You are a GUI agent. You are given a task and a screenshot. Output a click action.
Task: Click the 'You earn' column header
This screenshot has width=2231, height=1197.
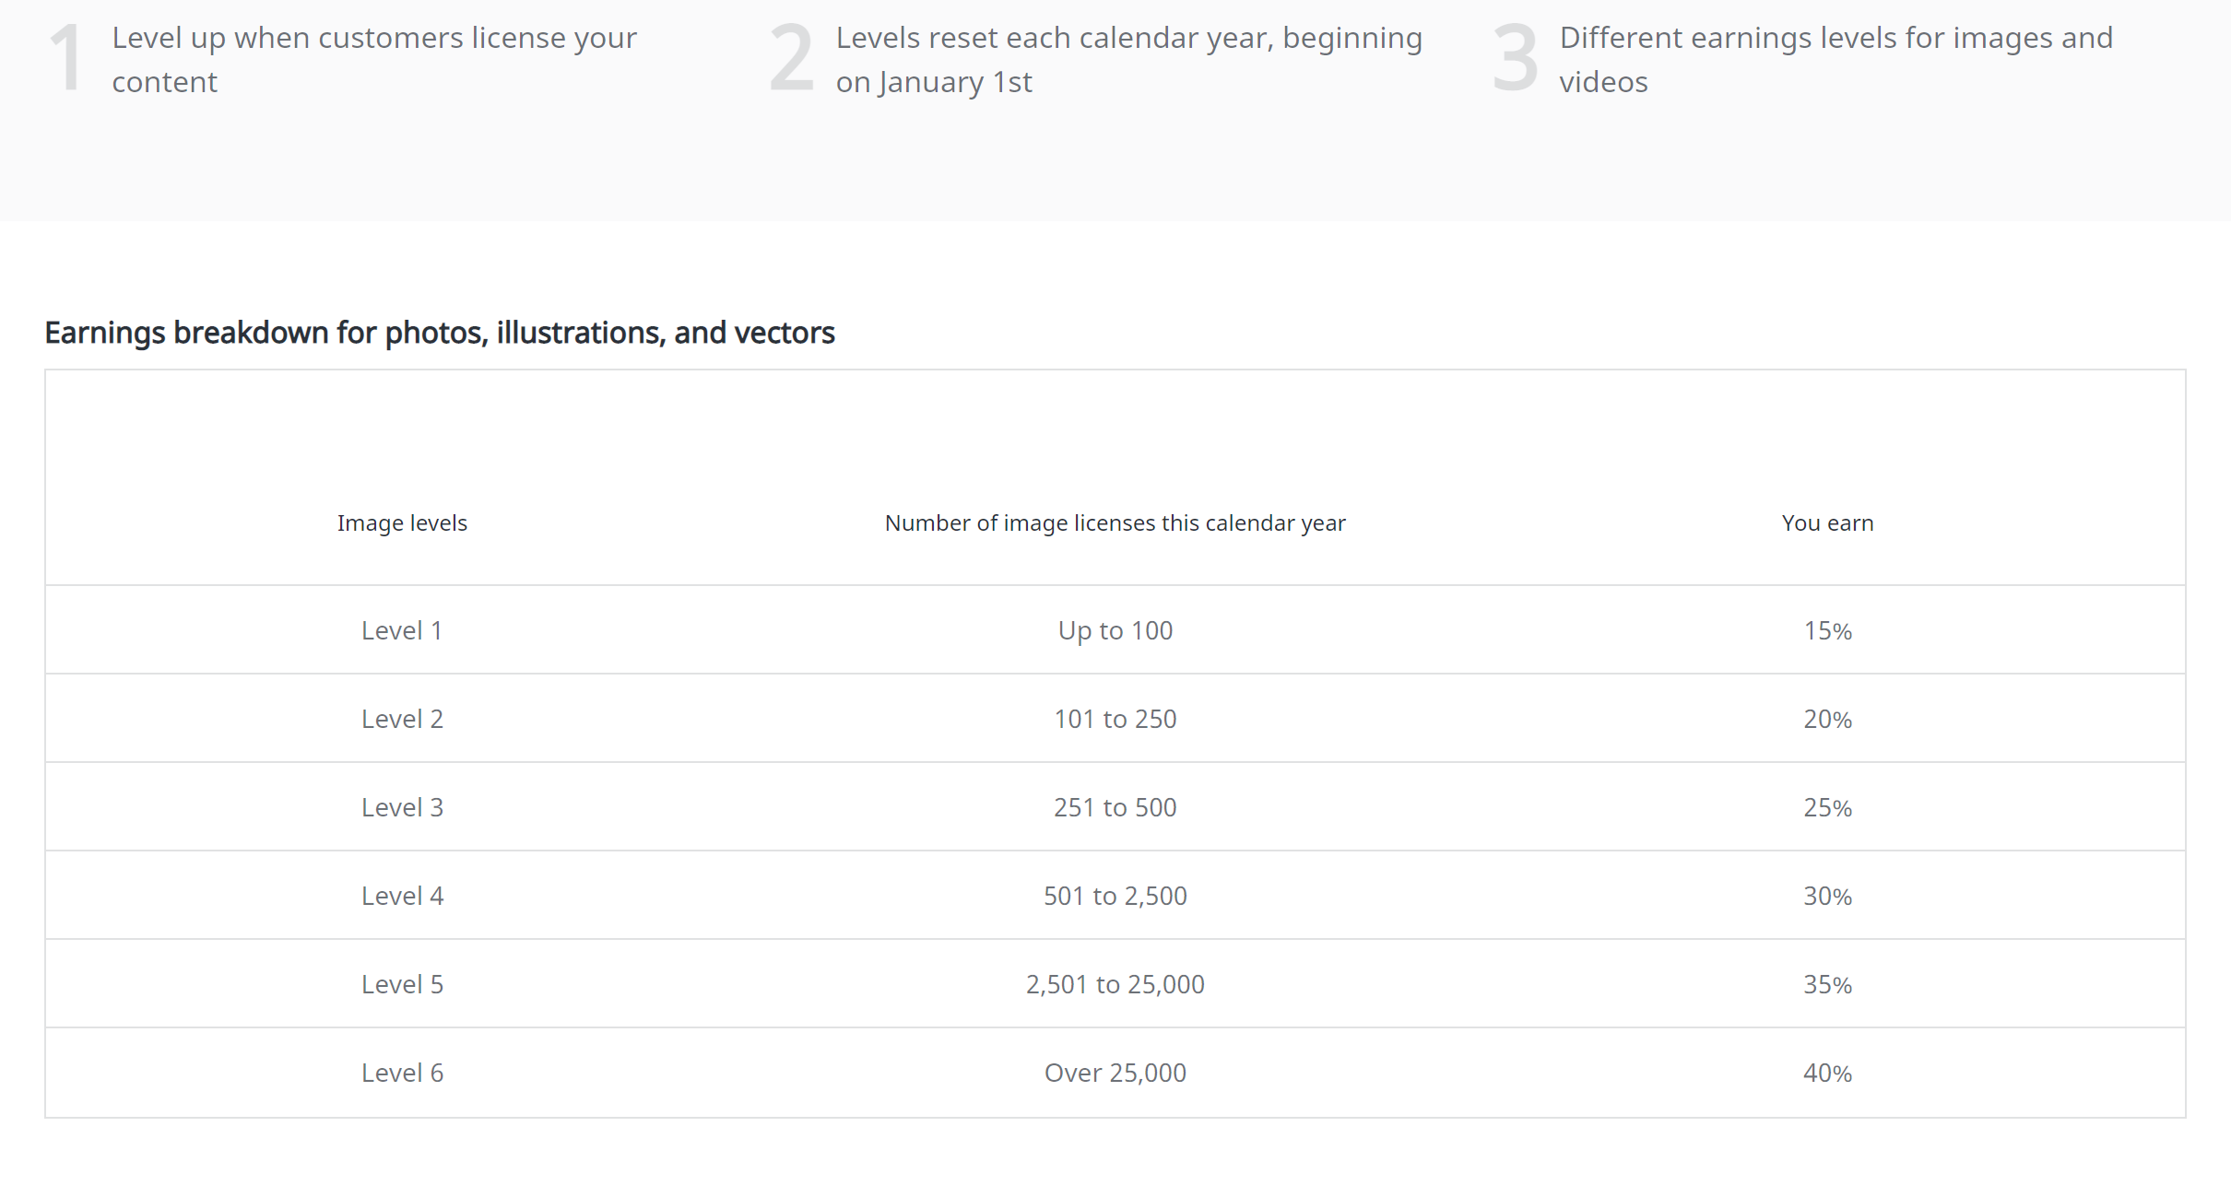(1827, 523)
